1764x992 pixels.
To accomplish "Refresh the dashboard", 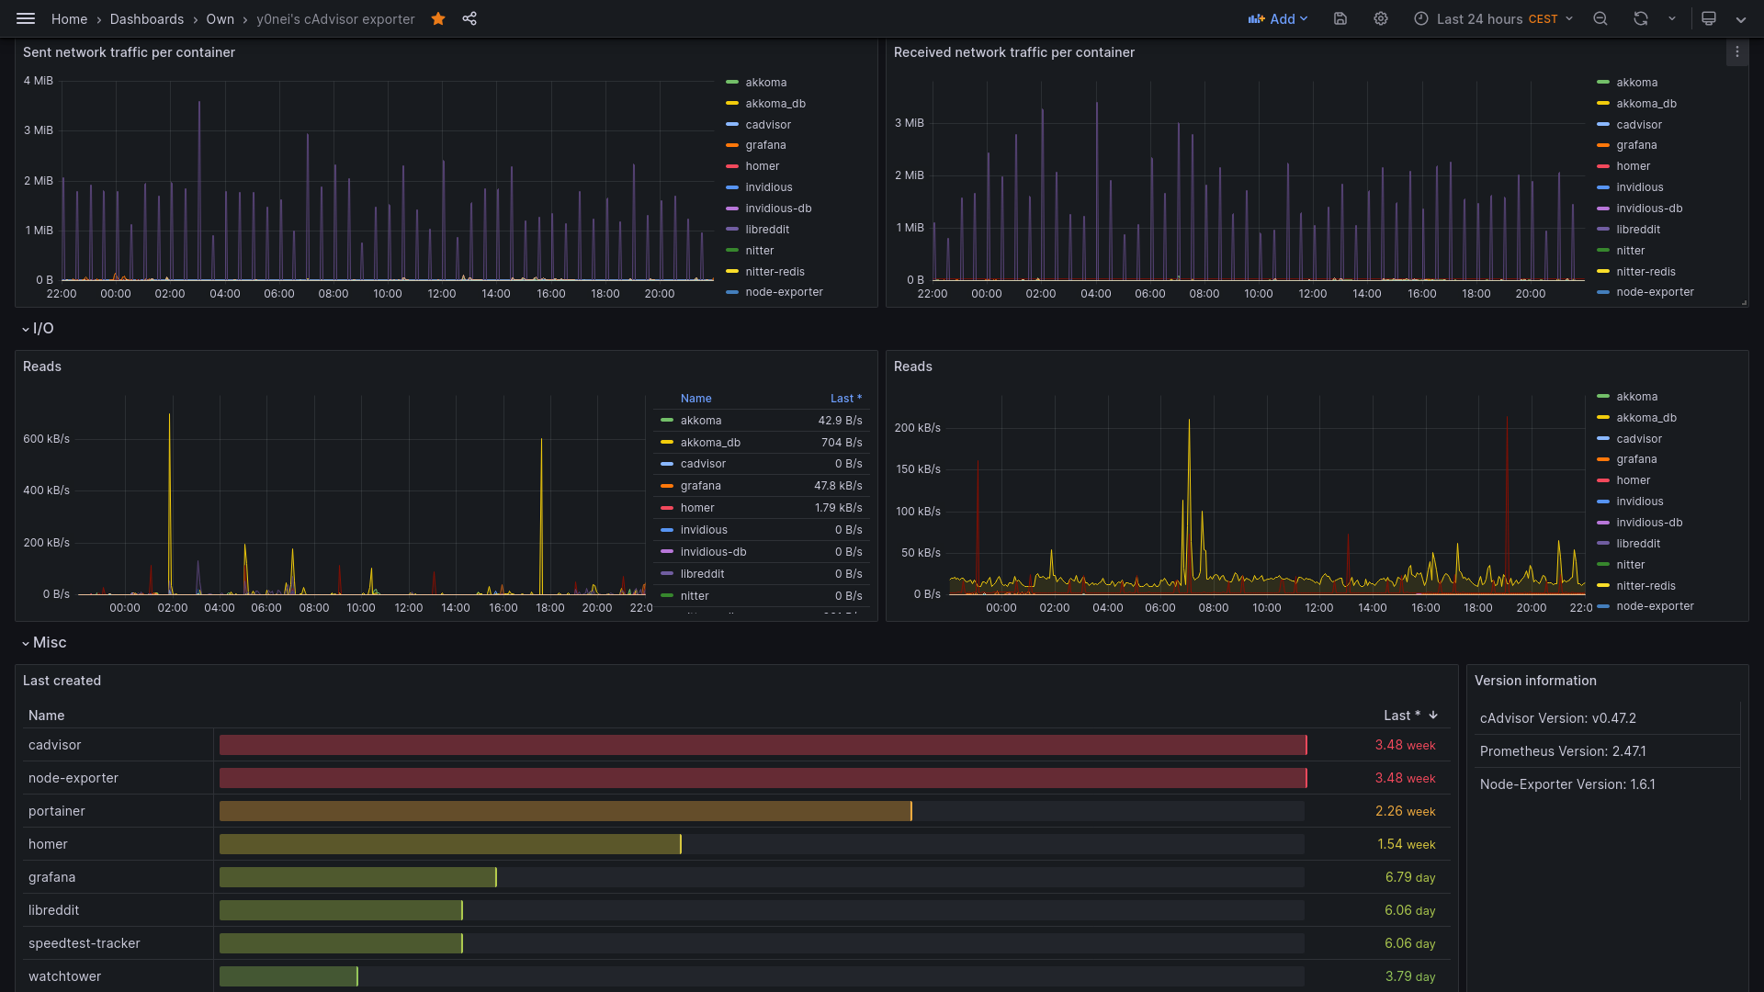I will click(x=1641, y=18).
